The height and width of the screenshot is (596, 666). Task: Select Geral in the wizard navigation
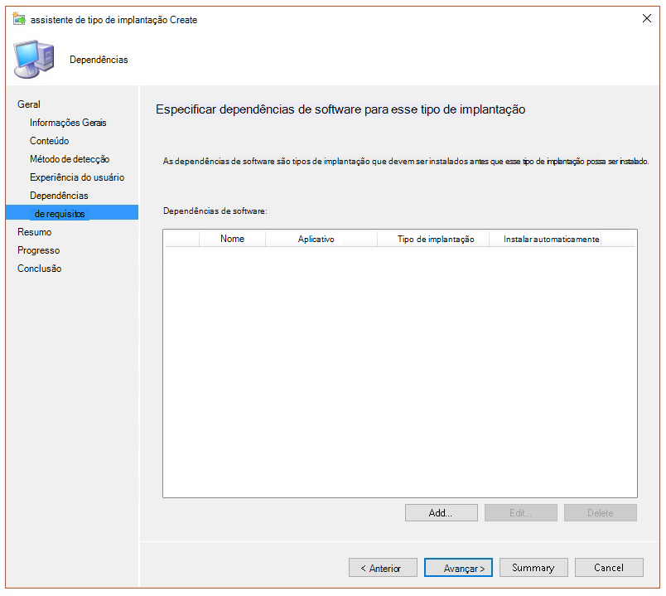[29, 104]
